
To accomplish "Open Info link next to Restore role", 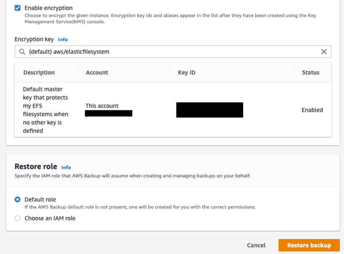I will (x=66, y=167).
